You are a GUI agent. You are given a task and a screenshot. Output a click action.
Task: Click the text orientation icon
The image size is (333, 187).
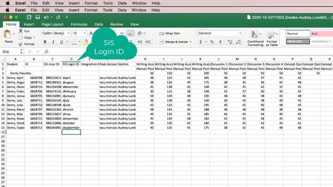point(139,33)
